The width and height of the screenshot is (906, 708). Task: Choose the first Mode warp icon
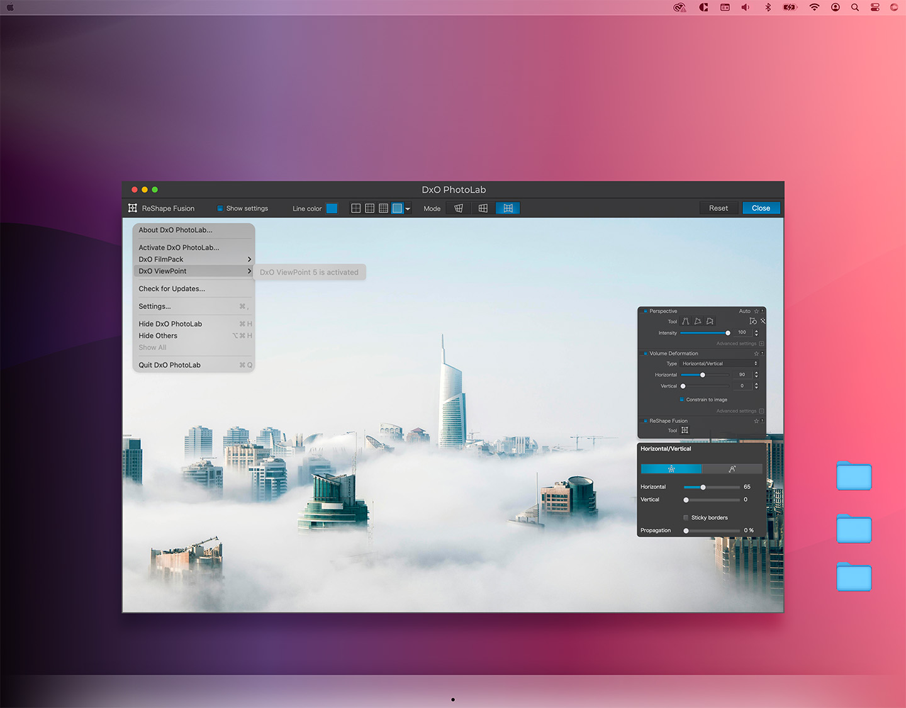pos(459,208)
